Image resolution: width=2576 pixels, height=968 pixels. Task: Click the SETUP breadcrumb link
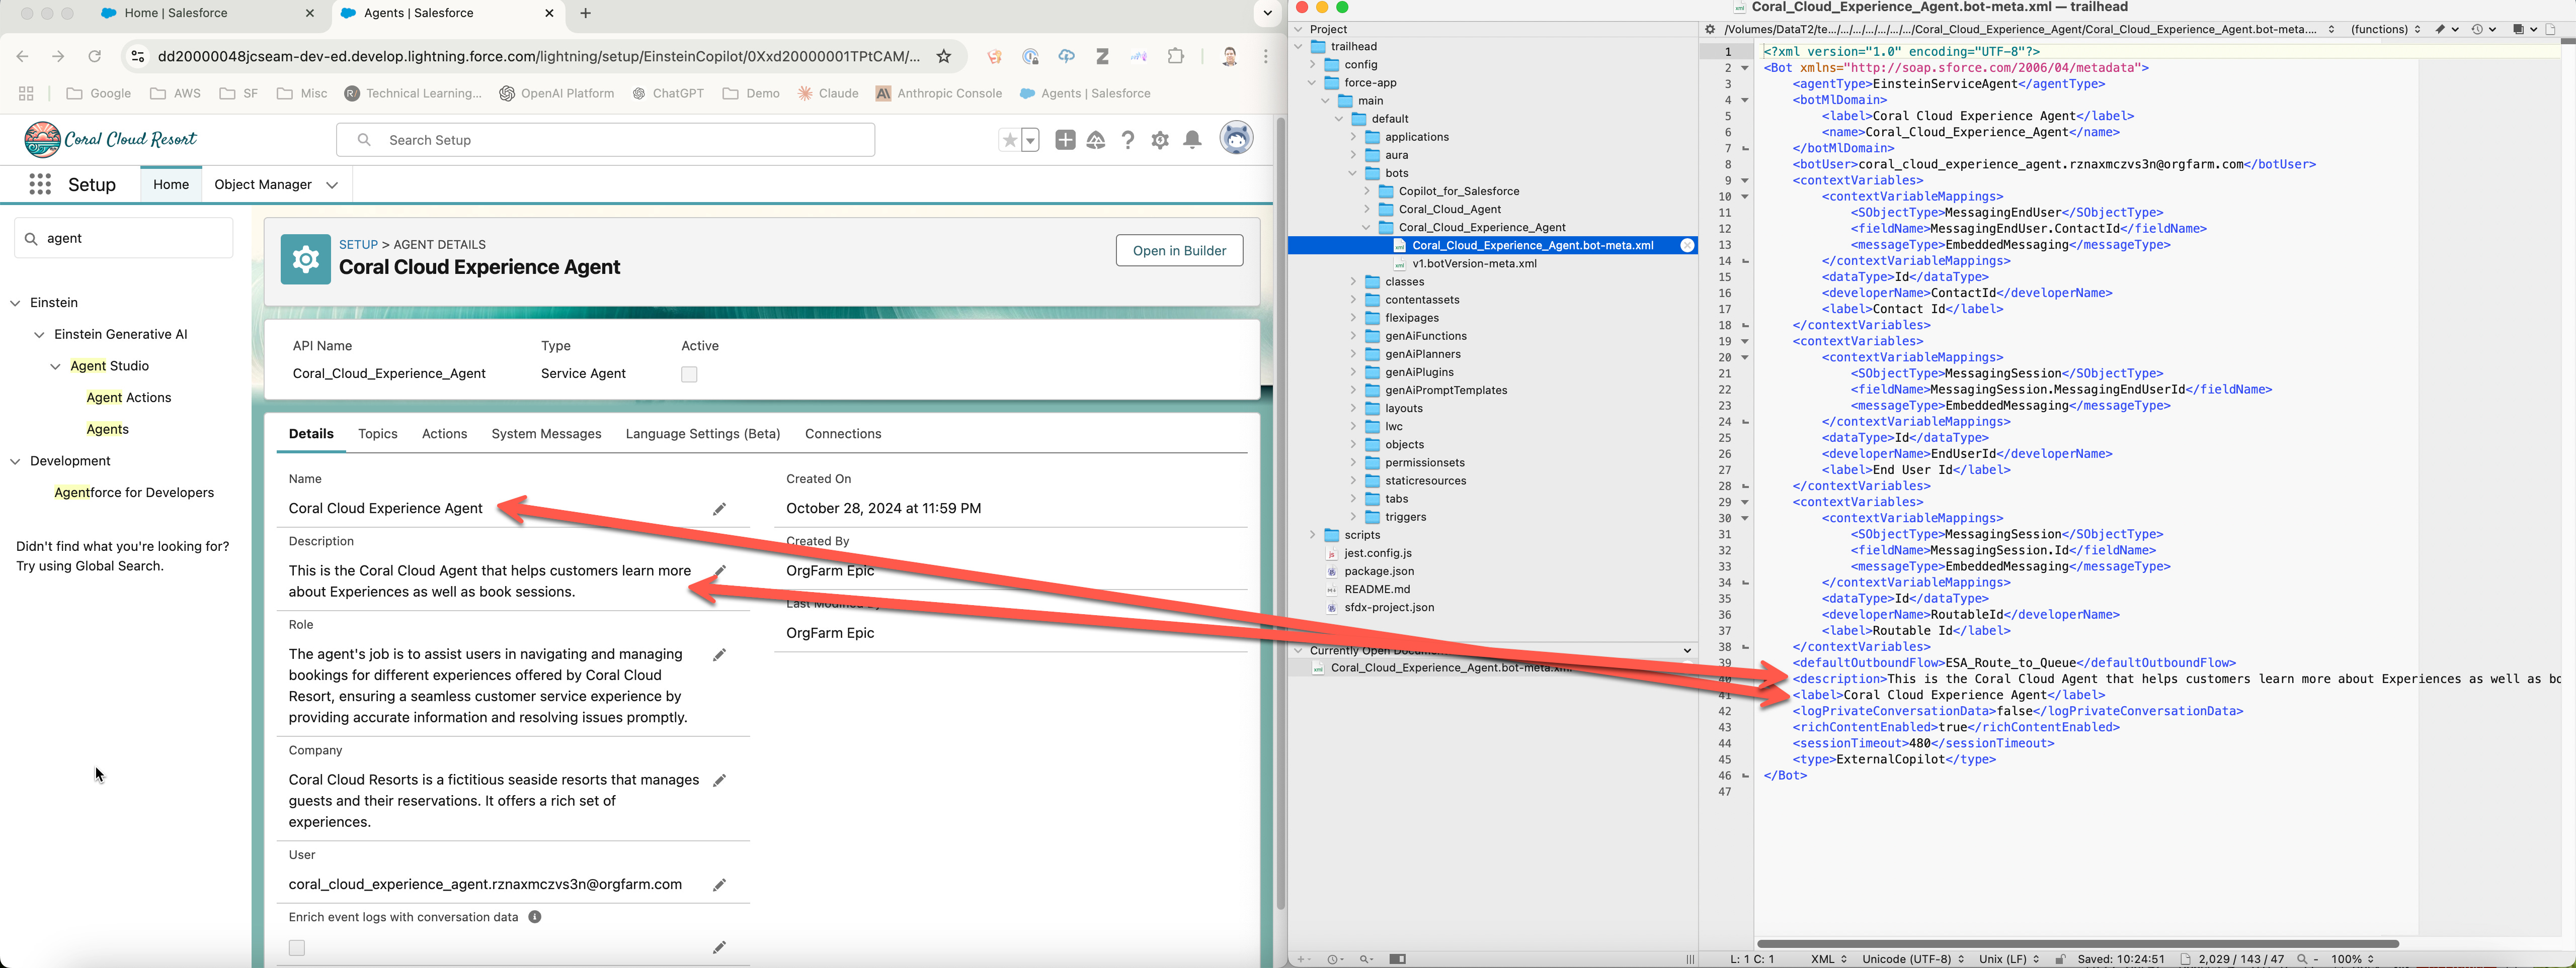click(x=358, y=245)
